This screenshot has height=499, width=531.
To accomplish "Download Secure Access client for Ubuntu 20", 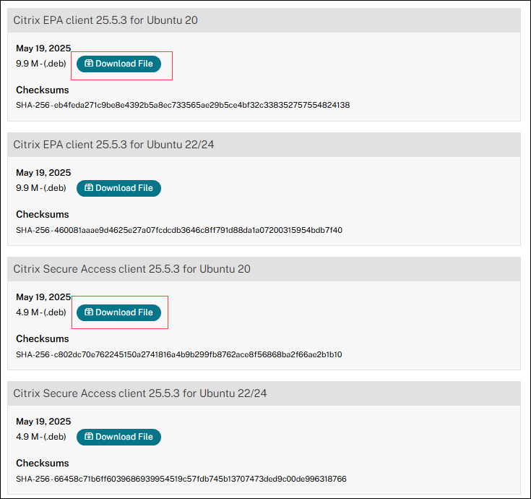I will [118, 312].
